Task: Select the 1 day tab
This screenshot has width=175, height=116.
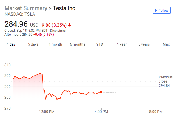Action: pos(11,44)
